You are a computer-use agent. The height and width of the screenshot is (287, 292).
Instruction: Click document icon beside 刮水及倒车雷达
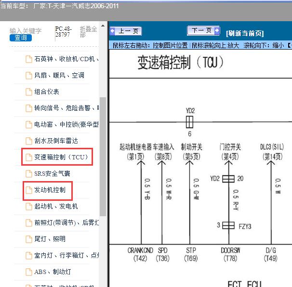29,141
